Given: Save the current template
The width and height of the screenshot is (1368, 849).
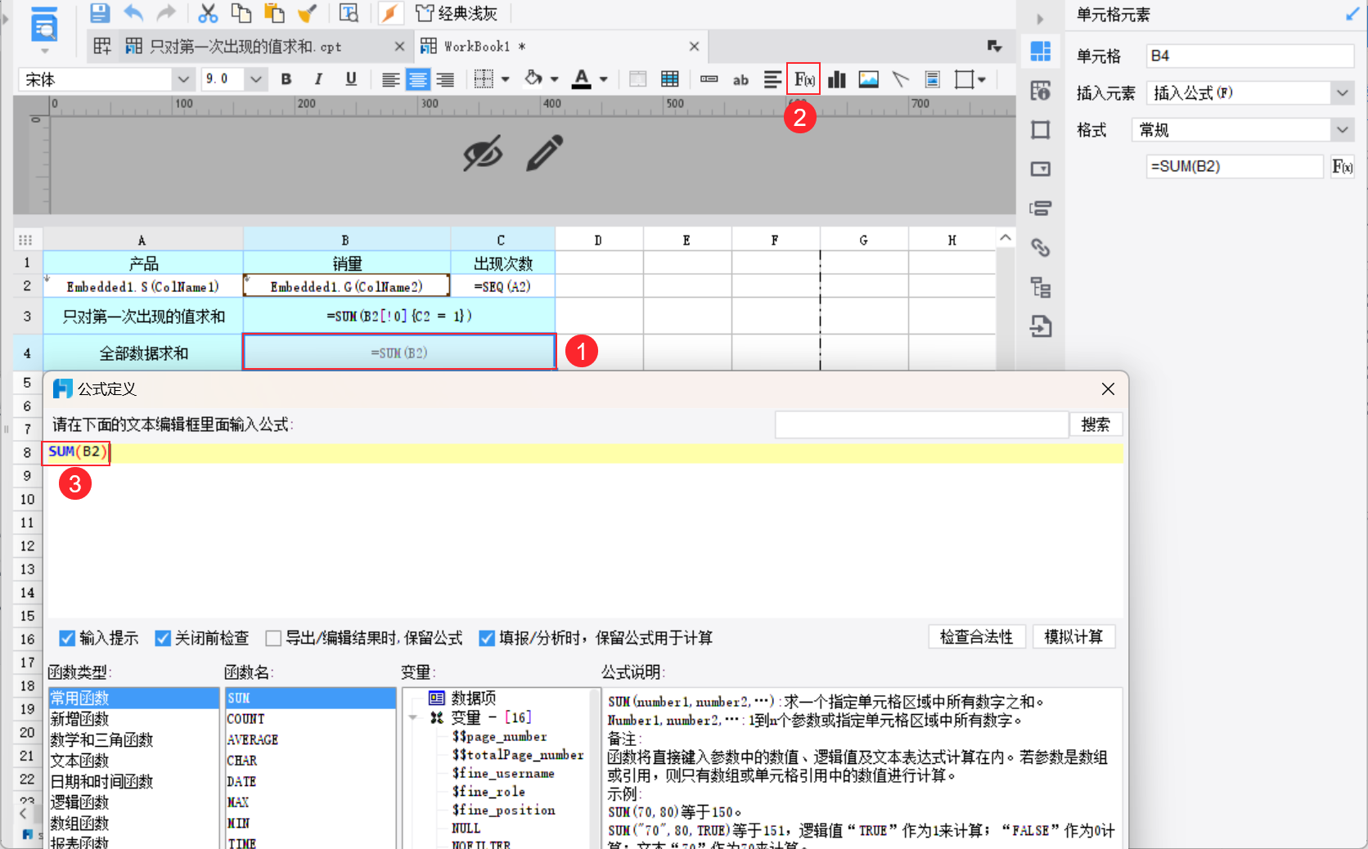Looking at the screenshot, I should click(100, 13).
